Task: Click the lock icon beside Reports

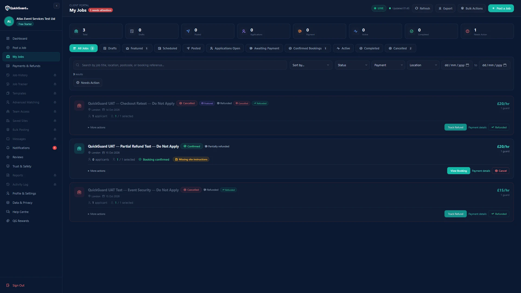Action: pyautogui.click(x=55, y=175)
